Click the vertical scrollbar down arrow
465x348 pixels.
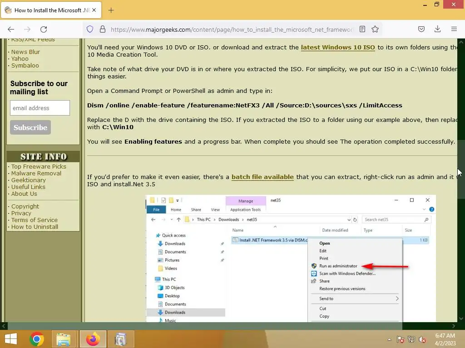tap(461, 319)
